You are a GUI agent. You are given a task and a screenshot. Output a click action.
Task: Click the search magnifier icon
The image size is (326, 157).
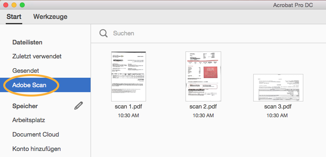pyautogui.click(x=103, y=33)
